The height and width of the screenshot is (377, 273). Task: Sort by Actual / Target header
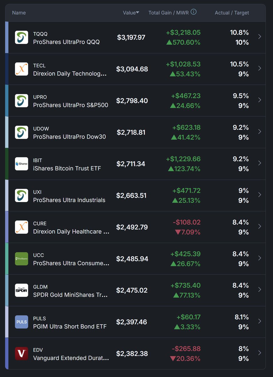(232, 13)
